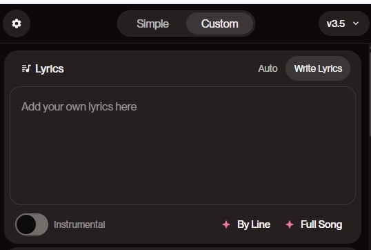Click the pink sparkle beside By Line
The width and height of the screenshot is (371, 250).
(226, 224)
